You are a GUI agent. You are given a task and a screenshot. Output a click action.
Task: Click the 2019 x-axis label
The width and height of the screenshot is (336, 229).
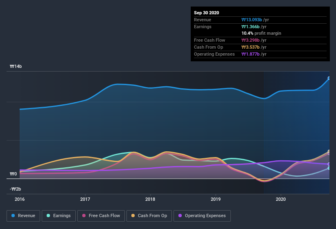click(216, 199)
